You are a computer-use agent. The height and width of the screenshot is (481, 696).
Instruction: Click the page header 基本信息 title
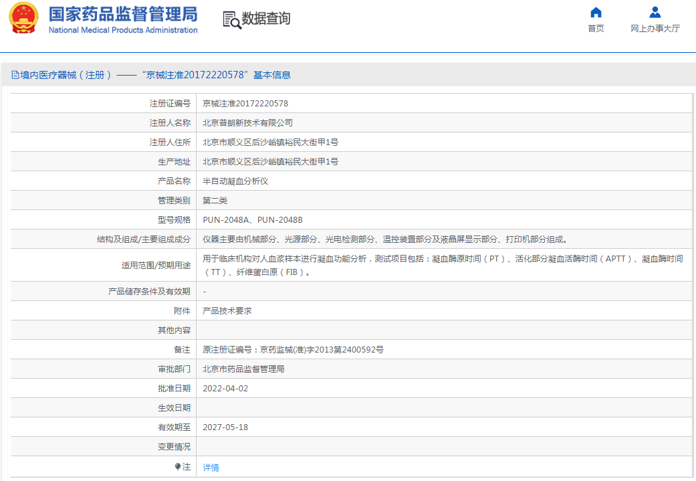pos(271,75)
